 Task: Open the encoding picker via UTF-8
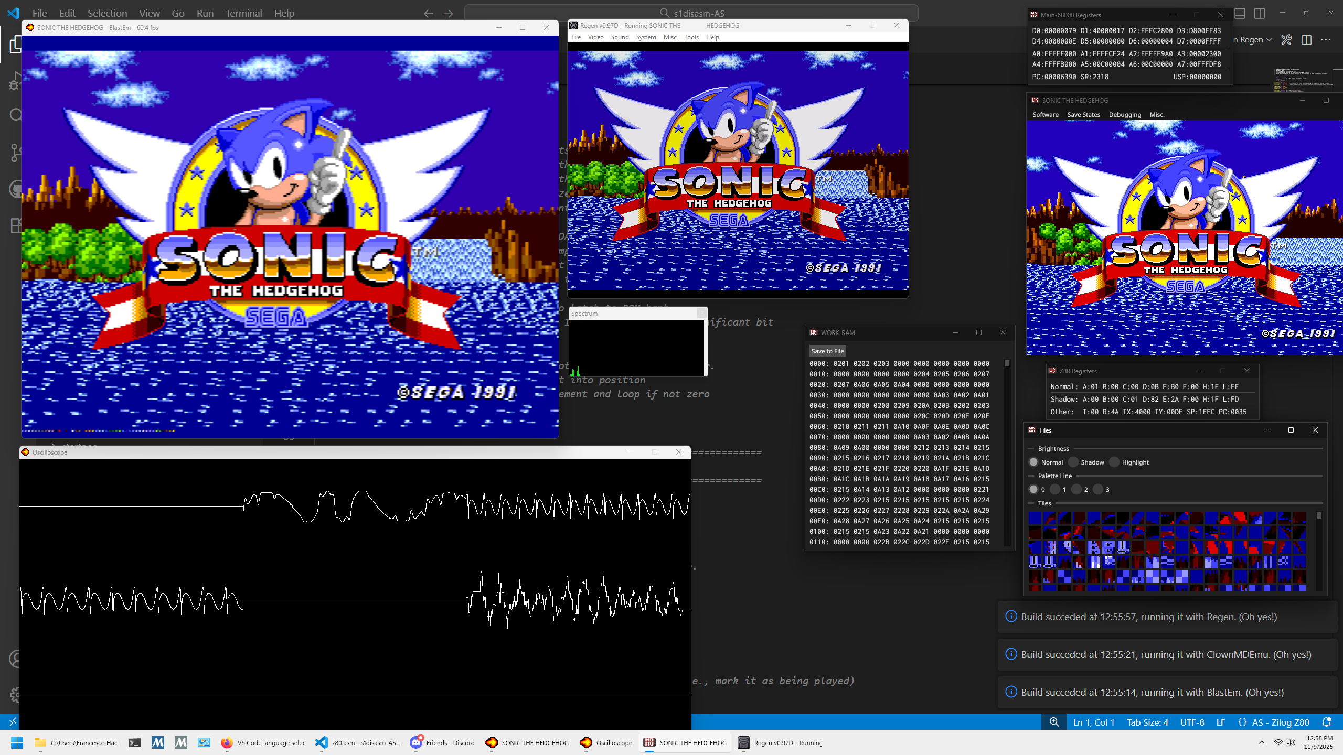click(1191, 722)
